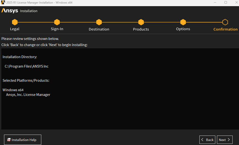Viewport: 239px width, 145px height.
Task: Select the Options step label
Action: 183,29
